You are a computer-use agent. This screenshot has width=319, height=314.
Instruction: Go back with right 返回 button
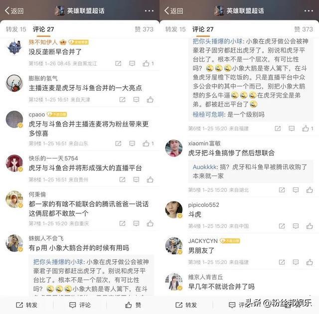[173, 11]
